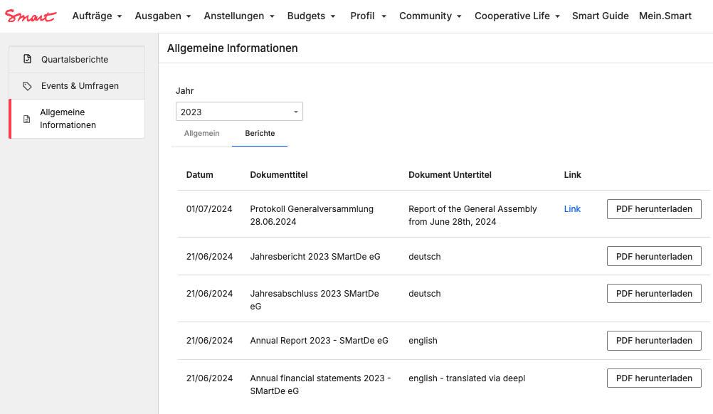The width and height of the screenshot is (713, 414).
Task: Download PDF of Protokoll Generalversammlung 28.06.2024
Action: 654,209
